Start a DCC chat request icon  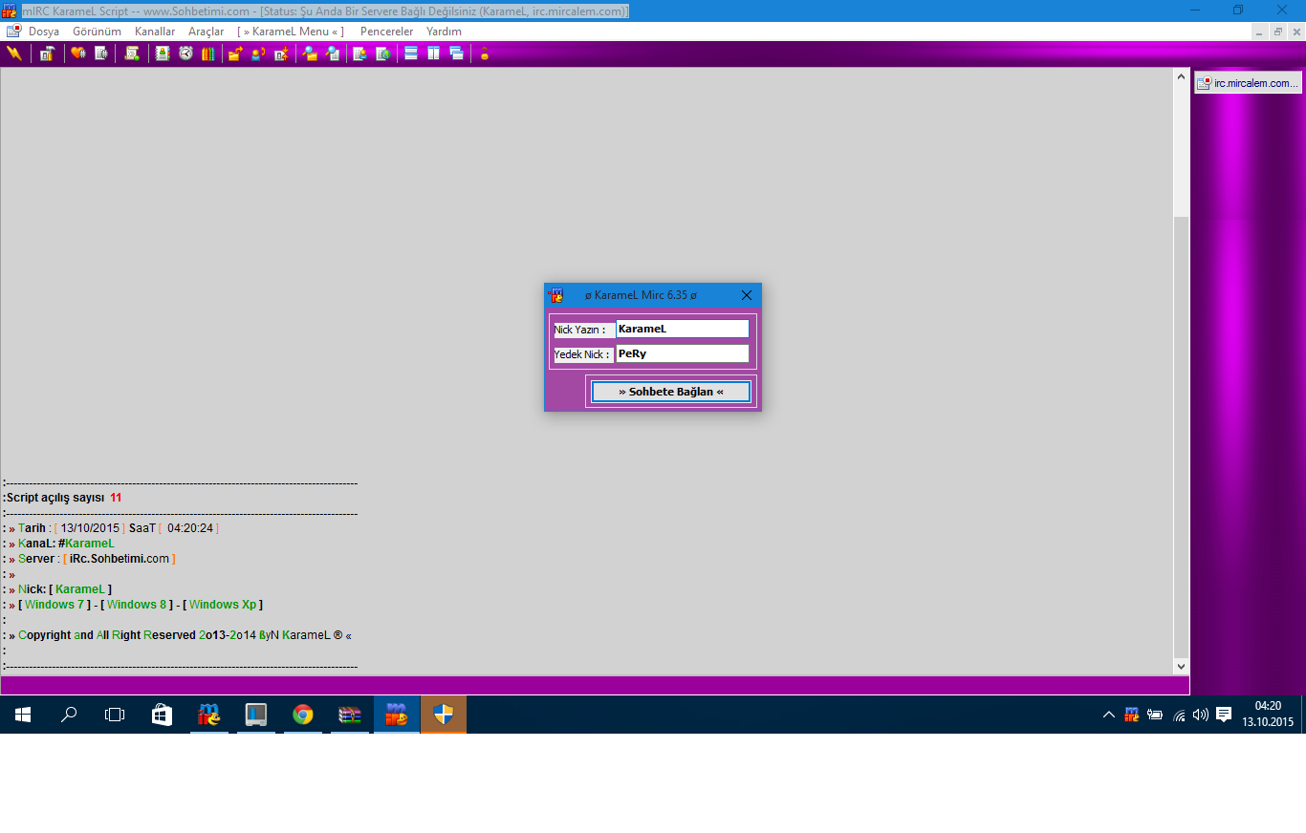(x=258, y=53)
